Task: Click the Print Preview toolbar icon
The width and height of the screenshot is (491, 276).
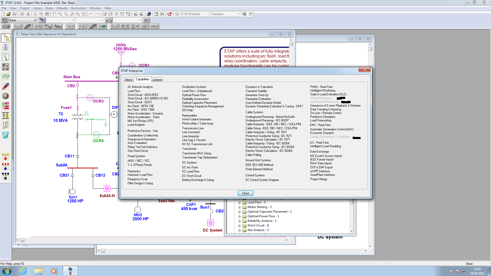Action: click(x=28, y=14)
